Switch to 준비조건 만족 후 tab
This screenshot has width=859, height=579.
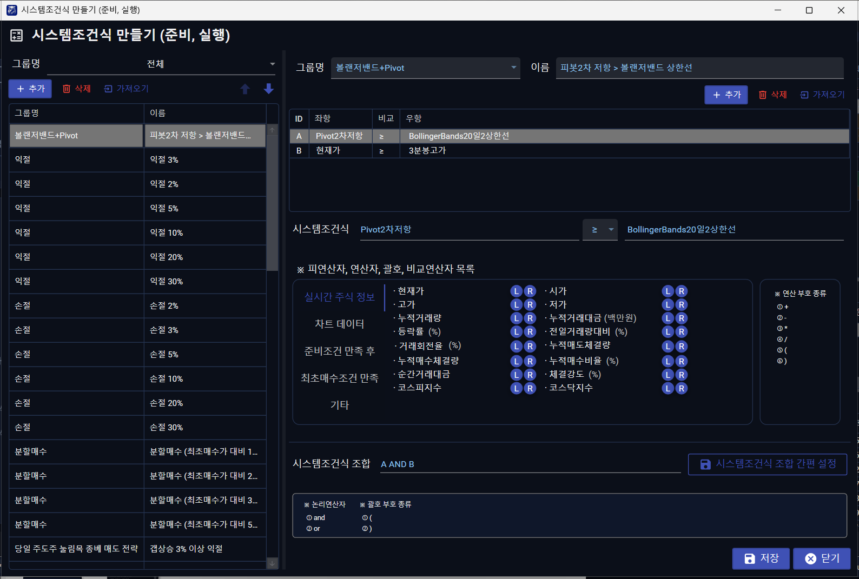pyautogui.click(x=339, y=351)
